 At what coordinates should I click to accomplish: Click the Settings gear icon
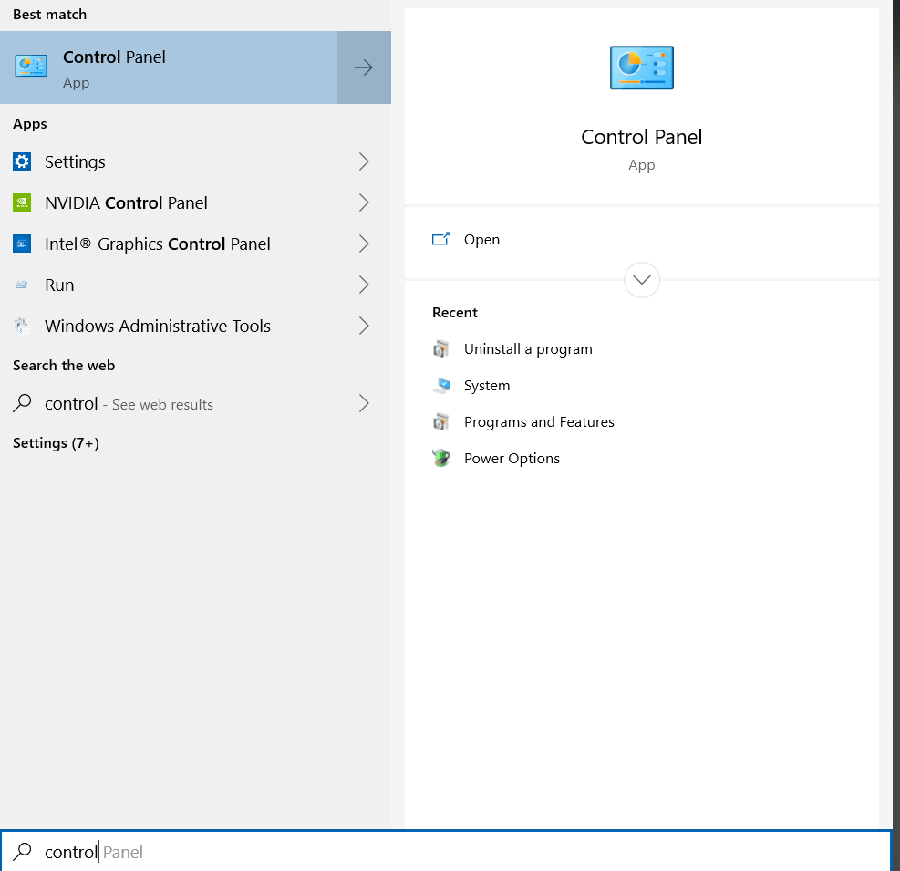click(22, 161)
